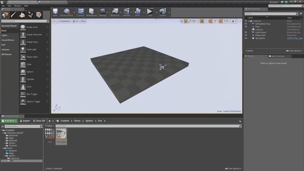This screenshot has width=304, height=171.
Task: Open the Marketplace toolbar icon
Action: tap(91, 12)
